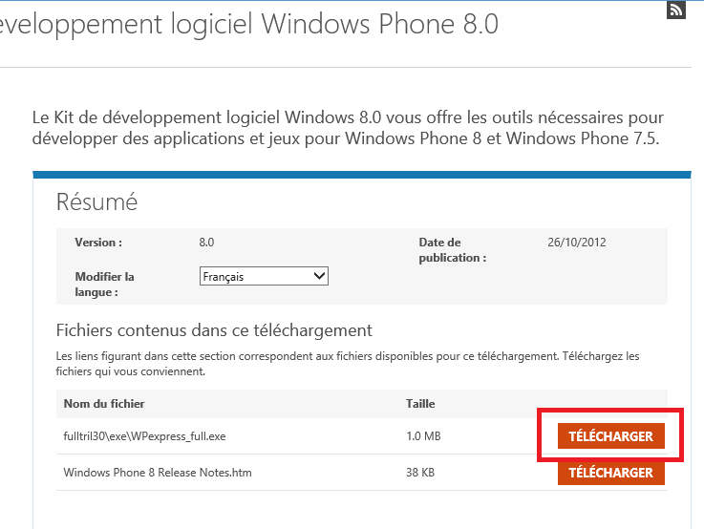
Task: Select the 1.0 MB size value
Action: pos(423,436)
